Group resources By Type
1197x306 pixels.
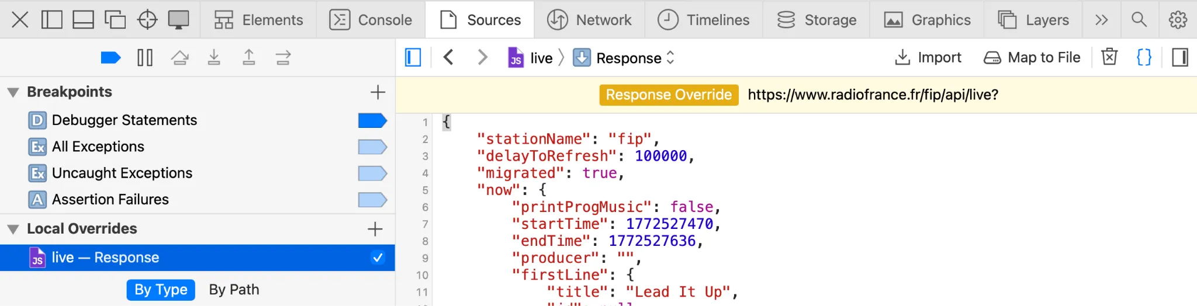[161, 290]
